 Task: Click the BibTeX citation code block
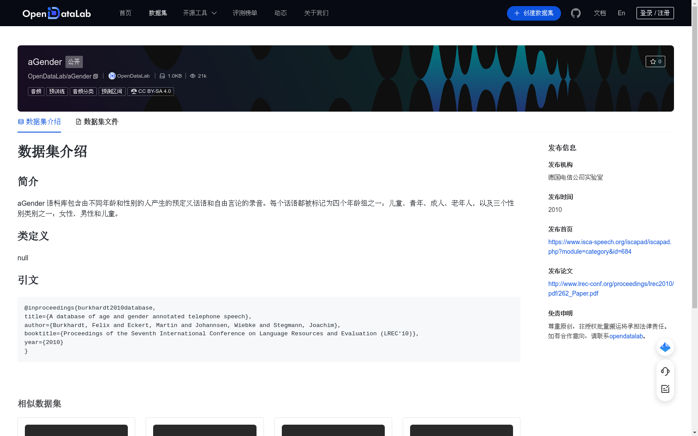click(269, 330)
